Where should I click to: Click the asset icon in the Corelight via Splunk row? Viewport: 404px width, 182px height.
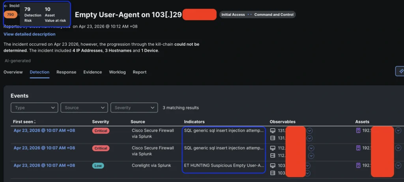click(x=358, y=165)
